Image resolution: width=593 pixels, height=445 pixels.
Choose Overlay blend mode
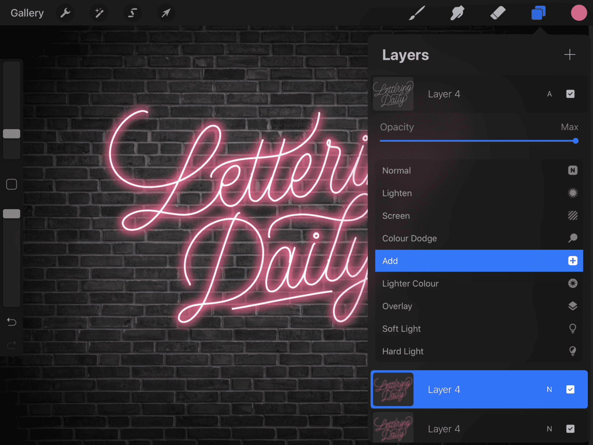(x=479, y=306)
